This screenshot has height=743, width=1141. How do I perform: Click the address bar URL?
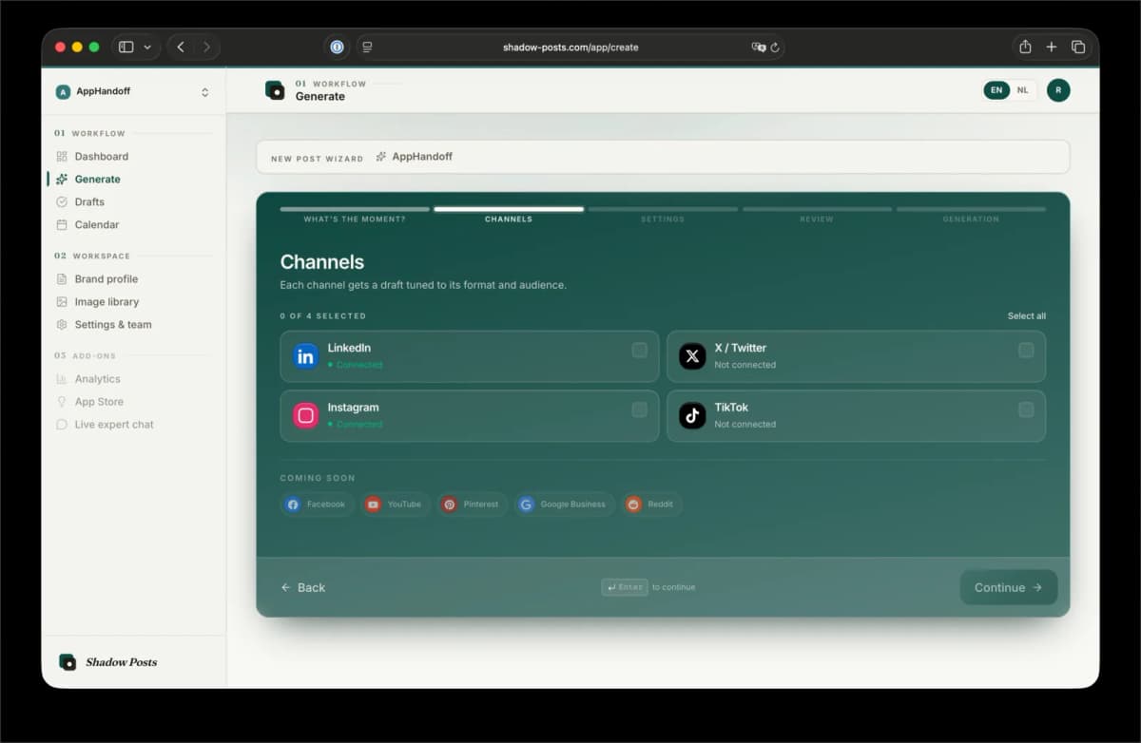pyautogui.click(x=570, y=47)
